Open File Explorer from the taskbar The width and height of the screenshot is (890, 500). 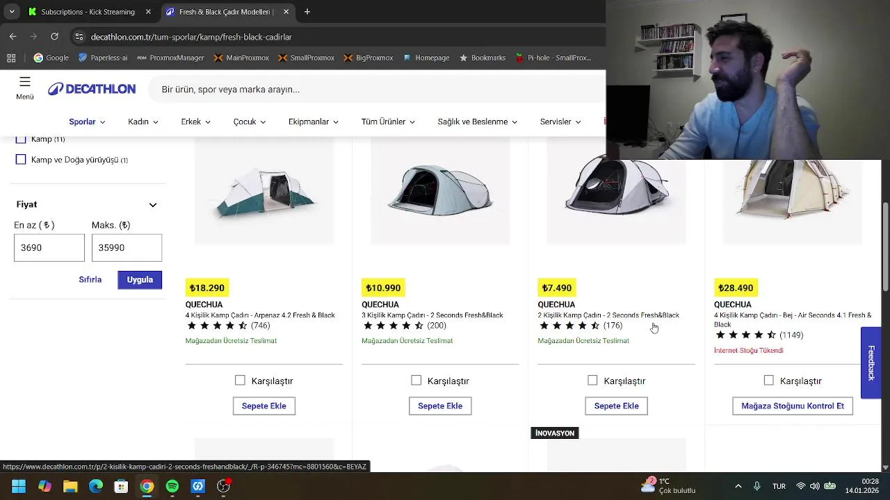70,486
